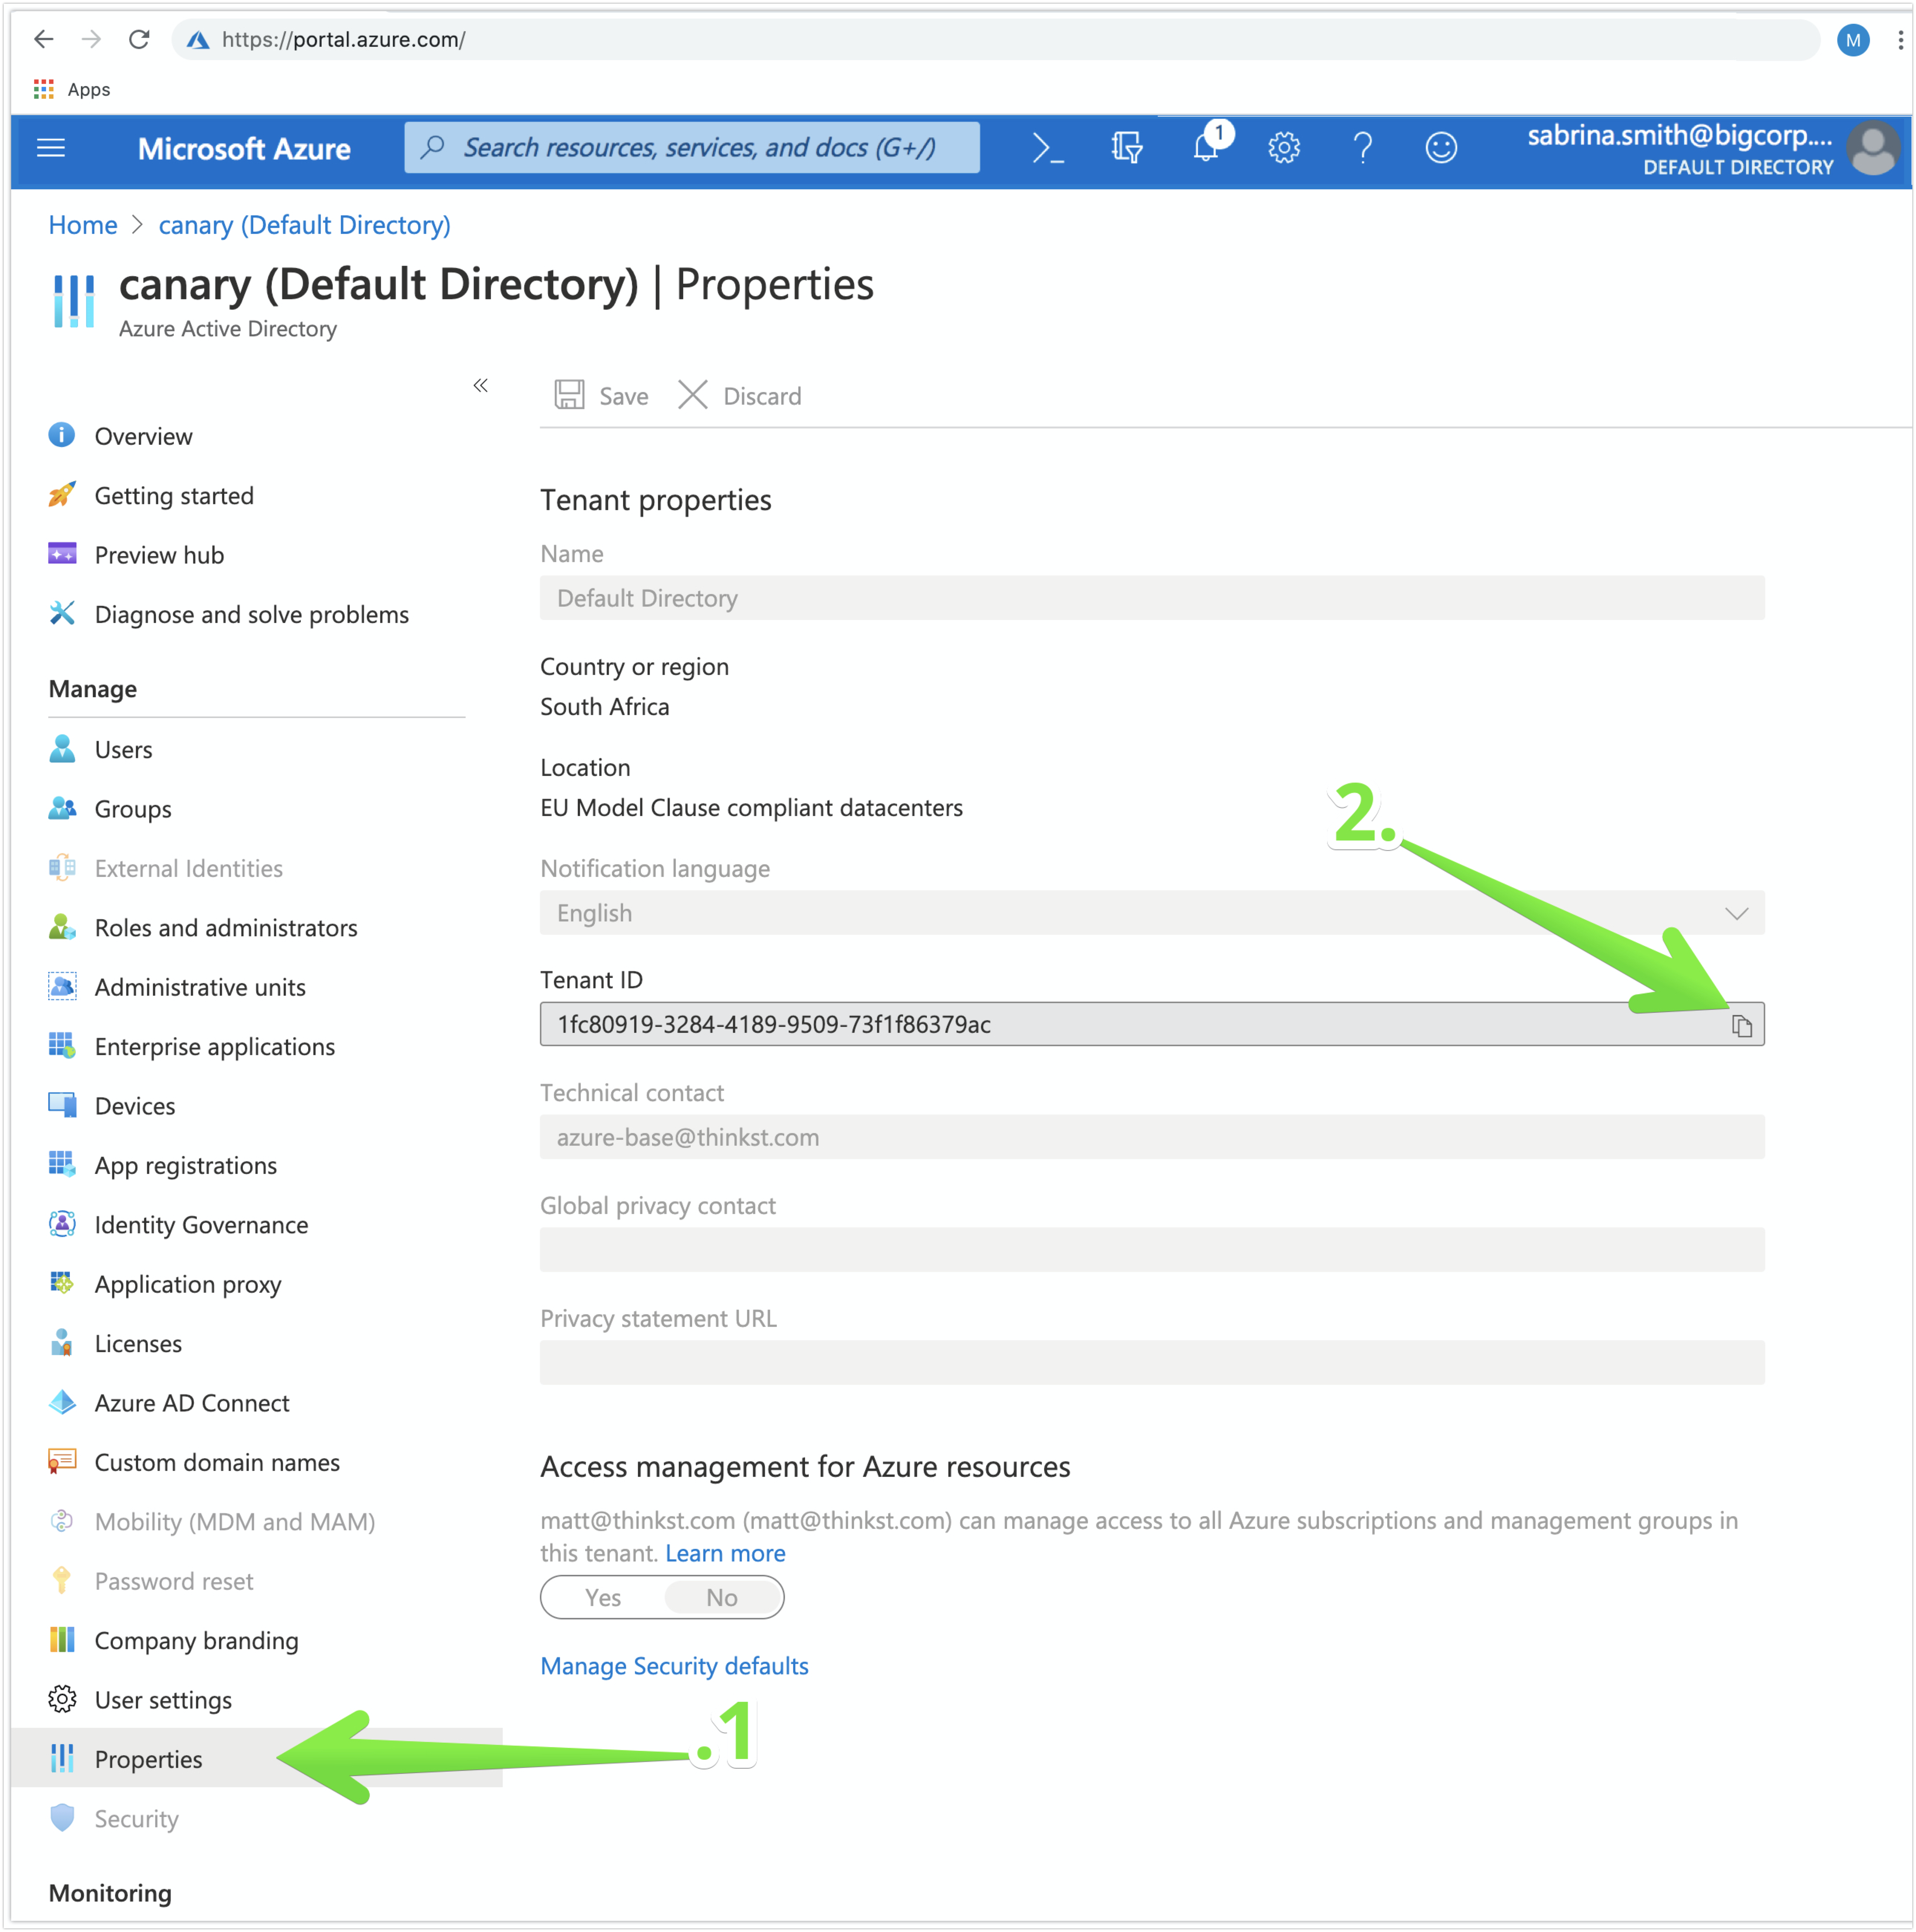Open the Azure portal hamburger menu
The width and height of the screenshot is (1916, 1932).
click(x=51, y=148)
